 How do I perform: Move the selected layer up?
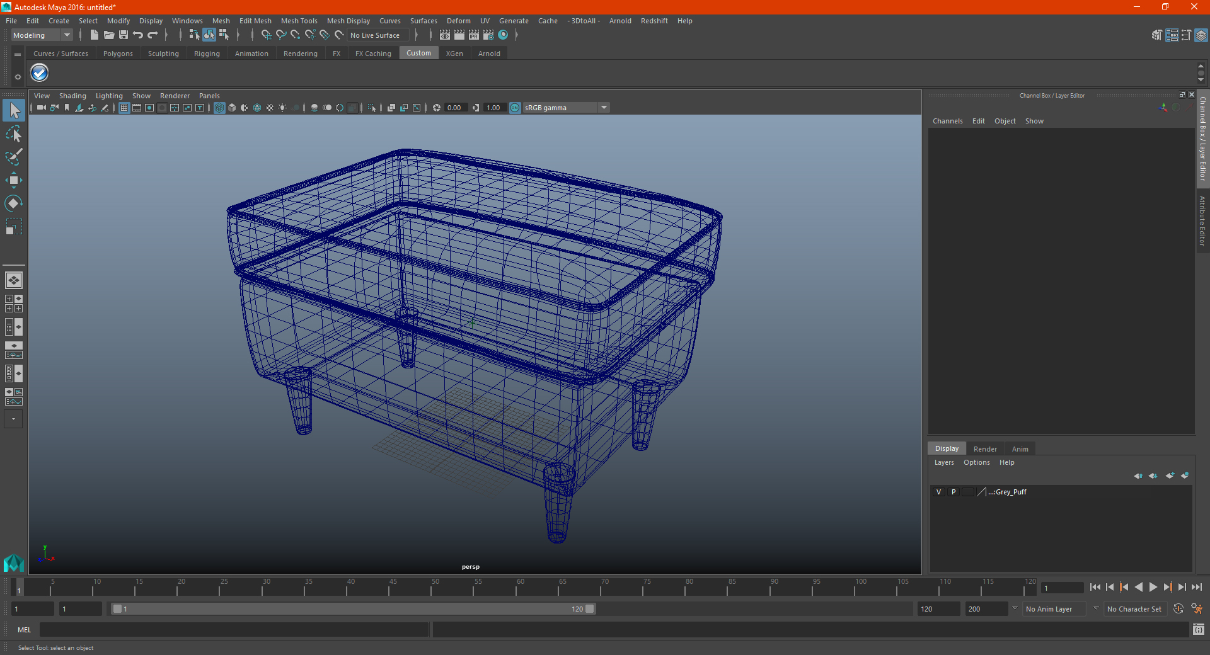tap(1138, 476)
